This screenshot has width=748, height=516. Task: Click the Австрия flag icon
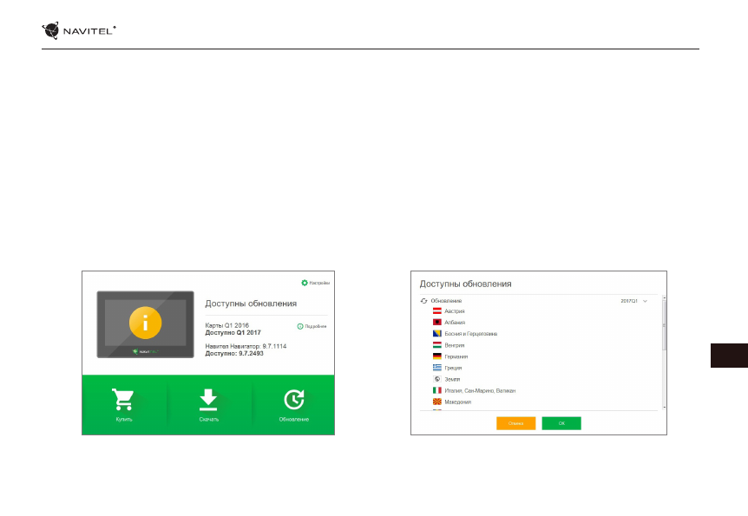(x=437, y=310)
